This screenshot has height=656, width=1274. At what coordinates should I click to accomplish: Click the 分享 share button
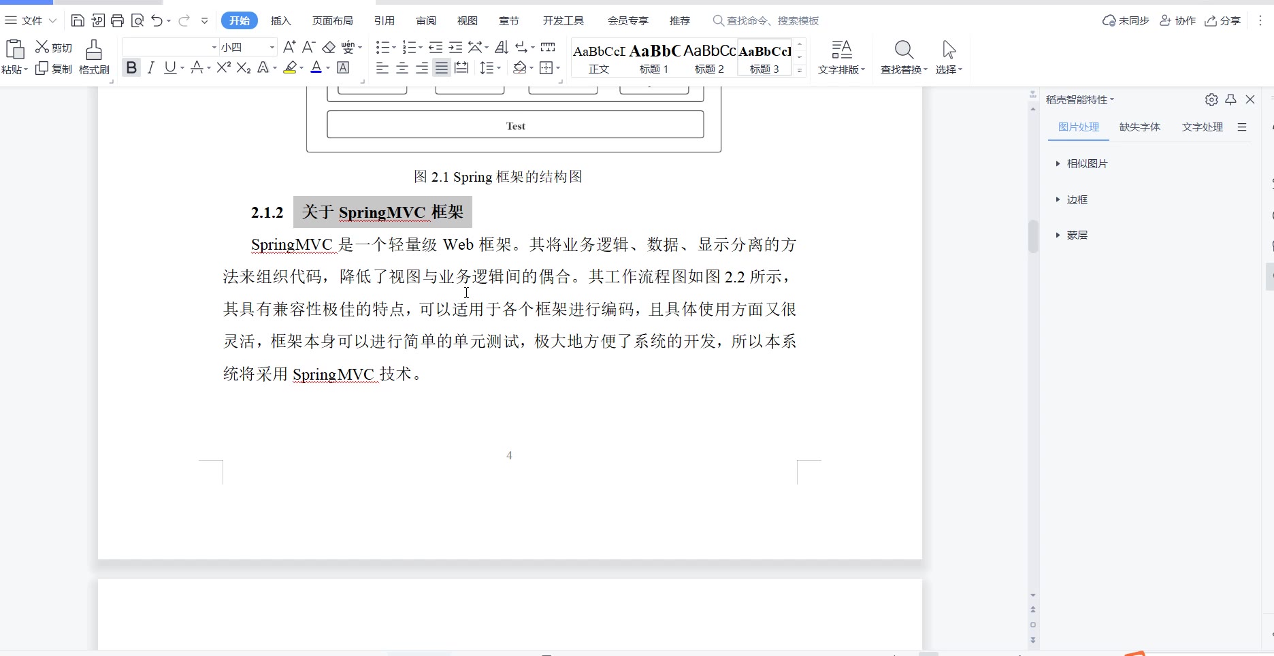coord(1223,21)
